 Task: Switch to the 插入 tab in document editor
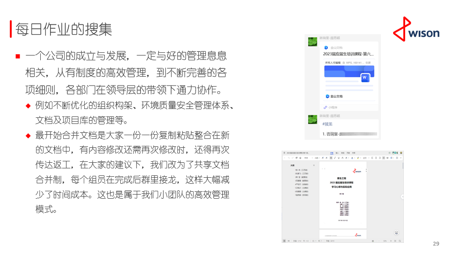[x=337, y=153]
